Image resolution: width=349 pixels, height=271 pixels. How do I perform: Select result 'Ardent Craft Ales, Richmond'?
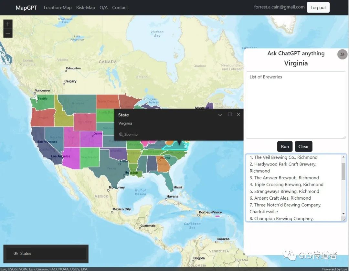click(x=280, y=198)
